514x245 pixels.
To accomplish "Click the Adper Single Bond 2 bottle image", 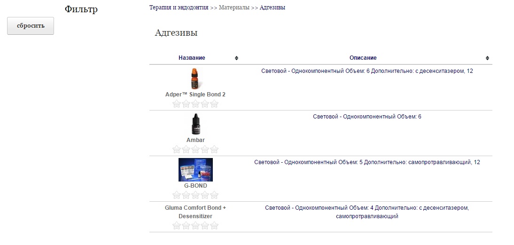I will (195, 79).
